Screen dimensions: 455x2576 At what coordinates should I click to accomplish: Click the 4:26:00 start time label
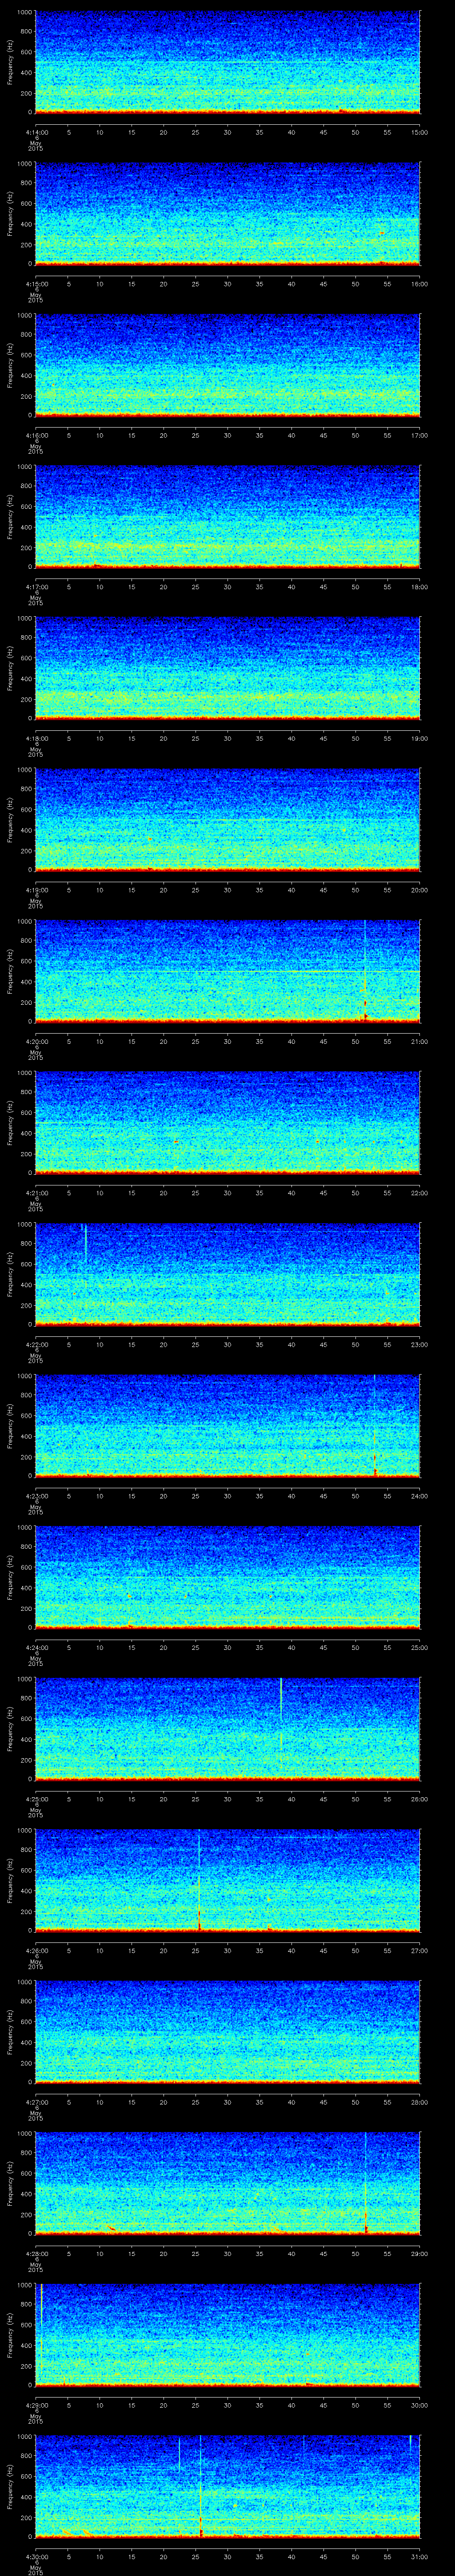(x=36, y=1950)
